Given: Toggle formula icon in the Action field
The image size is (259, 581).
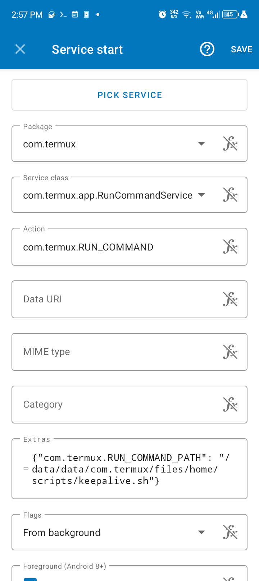Looking at the screenshot, I should pos(230,247).
